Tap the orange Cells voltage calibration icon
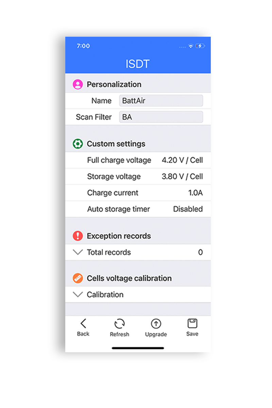272x408 pixels. point(78,278)
